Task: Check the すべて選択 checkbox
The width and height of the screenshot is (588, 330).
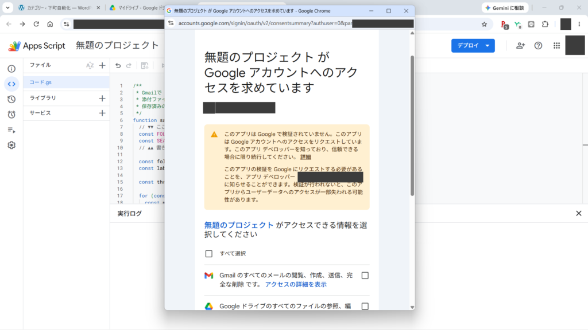Action: pos(209,254)
